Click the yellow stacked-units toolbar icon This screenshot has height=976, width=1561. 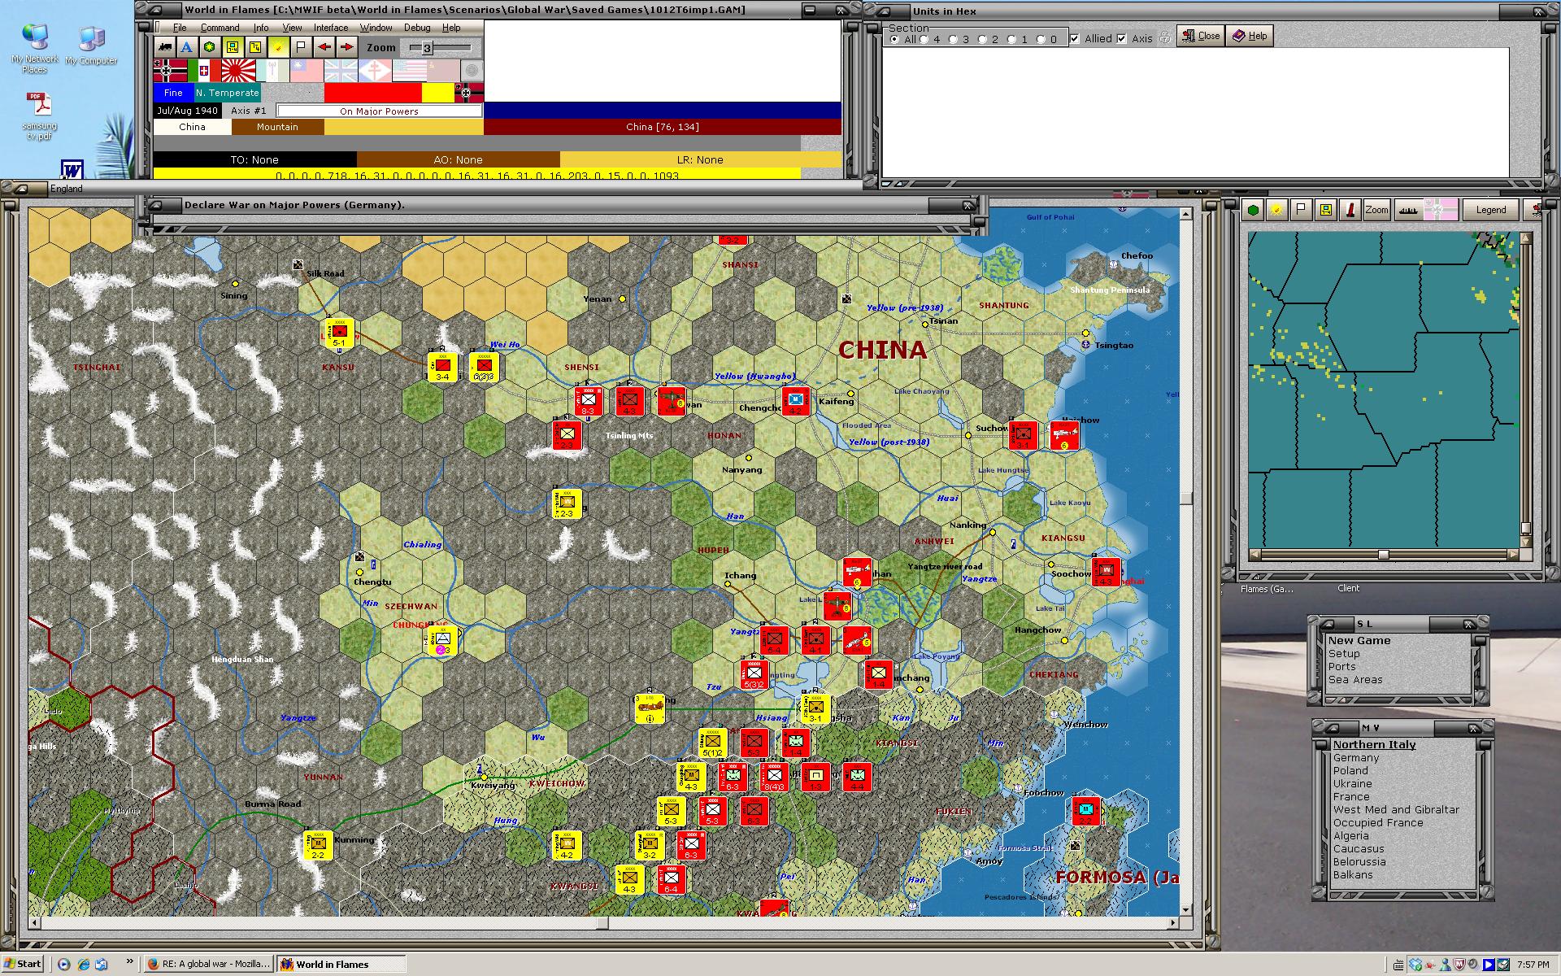255,47
